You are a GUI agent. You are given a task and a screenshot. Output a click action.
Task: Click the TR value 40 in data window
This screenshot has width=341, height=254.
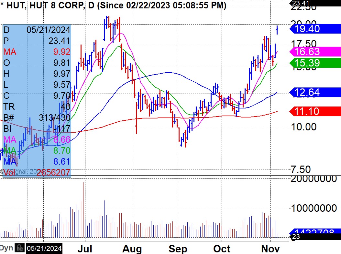click(x=65, y=107)
